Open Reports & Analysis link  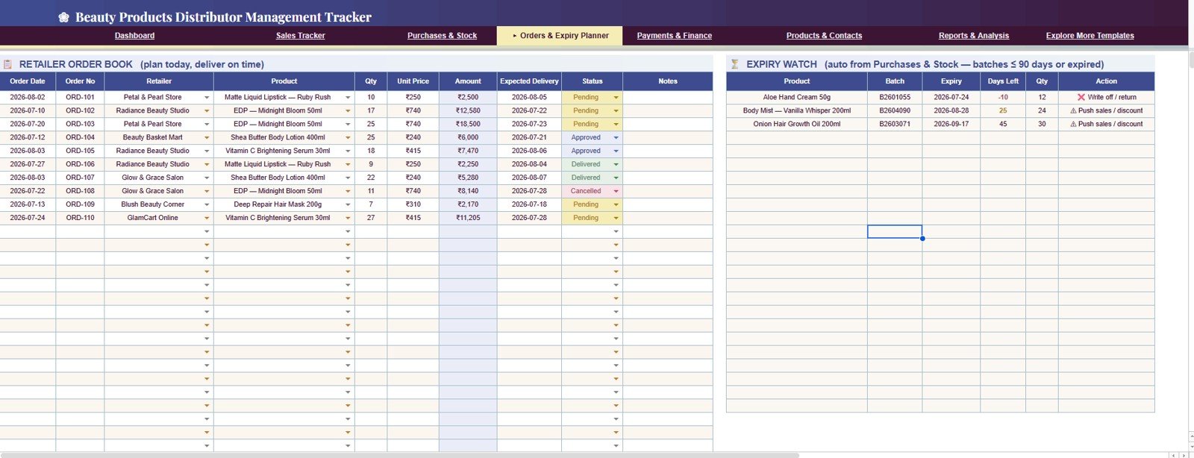tap(974, 36)
